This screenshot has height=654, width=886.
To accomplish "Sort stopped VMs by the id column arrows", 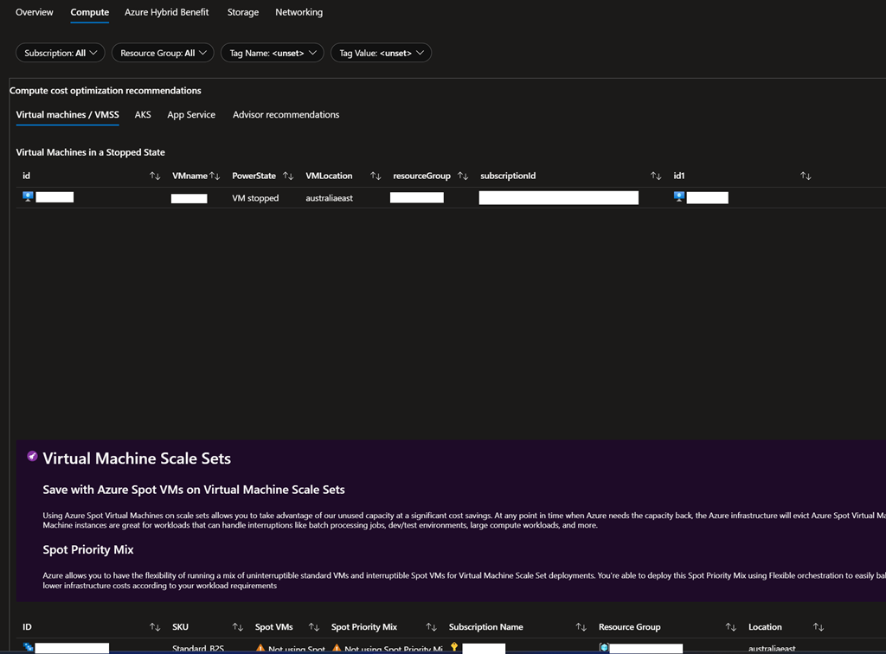I will pos(155,176).
